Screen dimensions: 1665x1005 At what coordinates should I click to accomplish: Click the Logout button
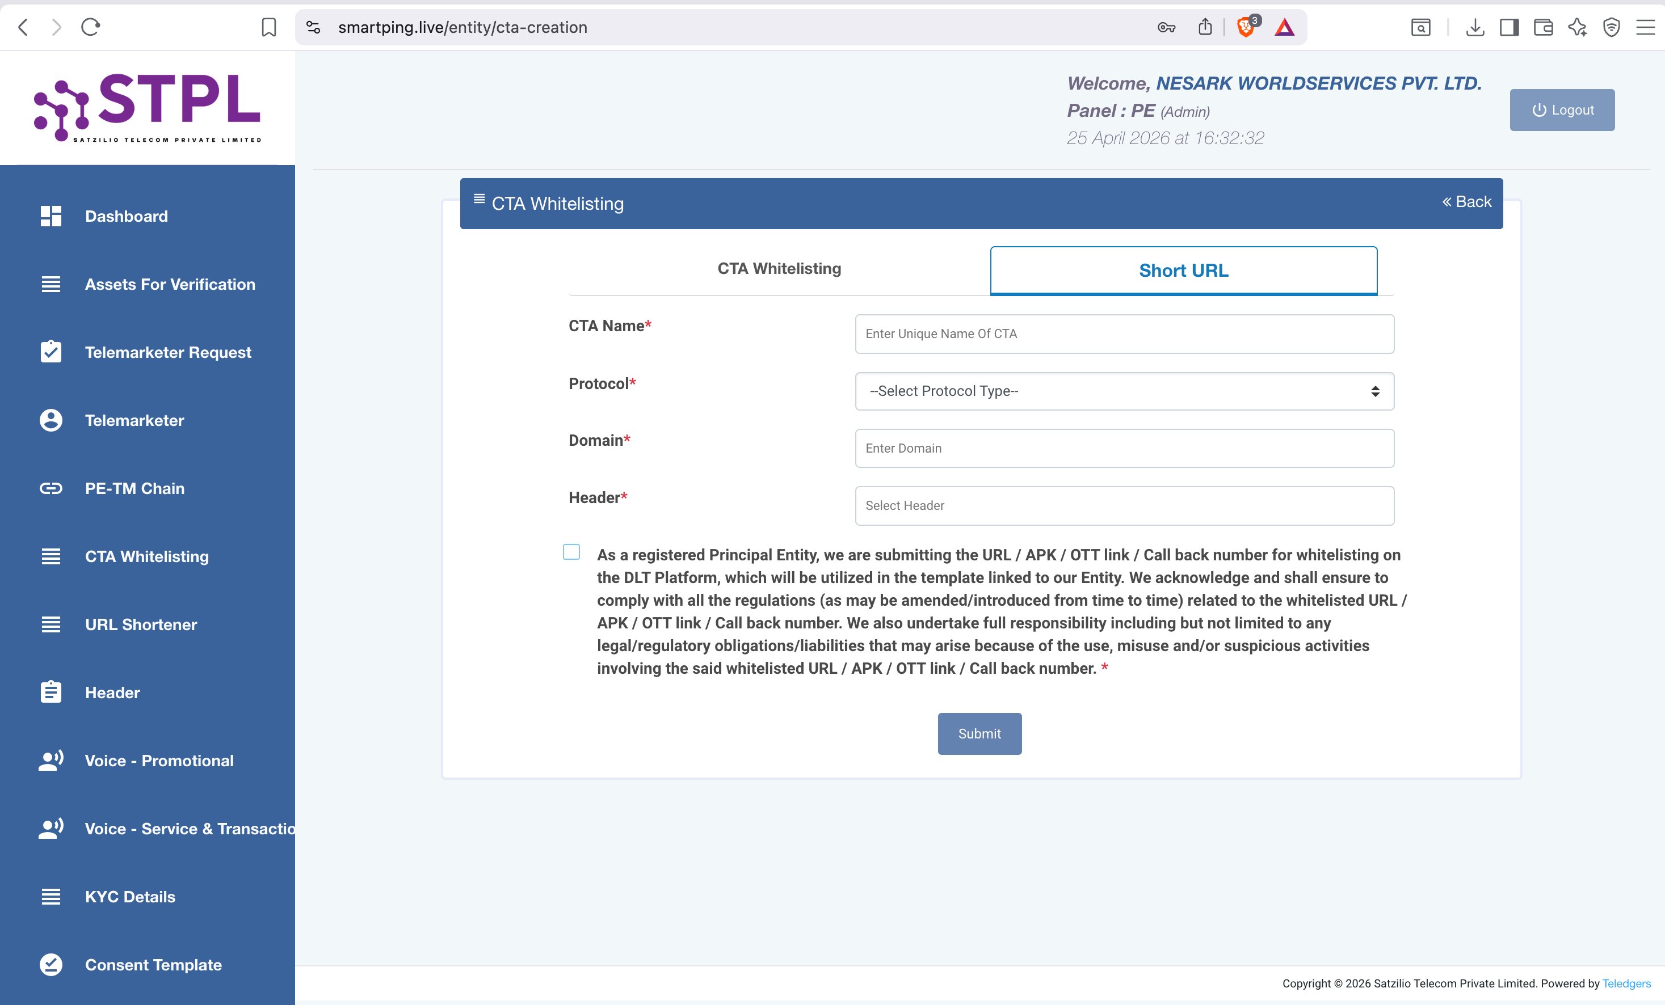[1562, 110]
